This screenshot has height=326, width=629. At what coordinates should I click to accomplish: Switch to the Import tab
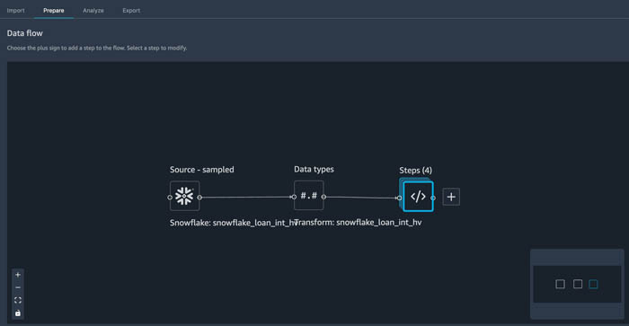(x=15, y=11)
